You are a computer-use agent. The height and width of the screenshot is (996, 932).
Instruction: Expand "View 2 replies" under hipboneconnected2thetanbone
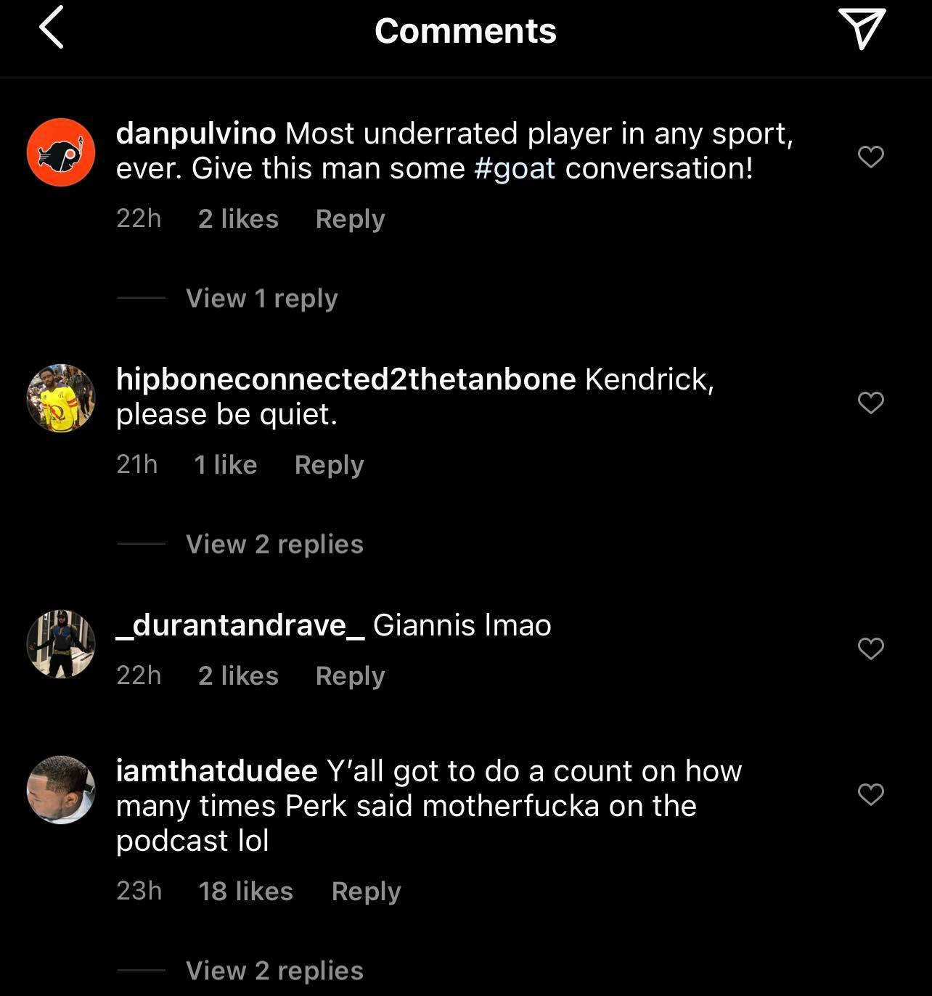click(x=274, y=544)
